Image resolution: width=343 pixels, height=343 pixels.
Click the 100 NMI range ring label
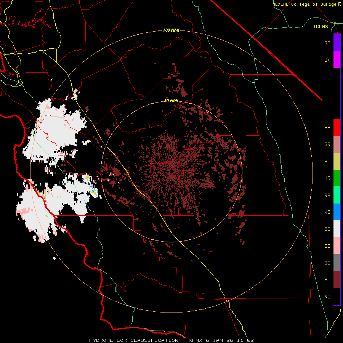171,30
